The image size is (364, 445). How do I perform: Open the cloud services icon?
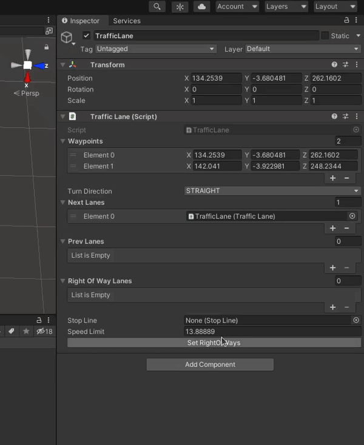[x=202, y=7]
